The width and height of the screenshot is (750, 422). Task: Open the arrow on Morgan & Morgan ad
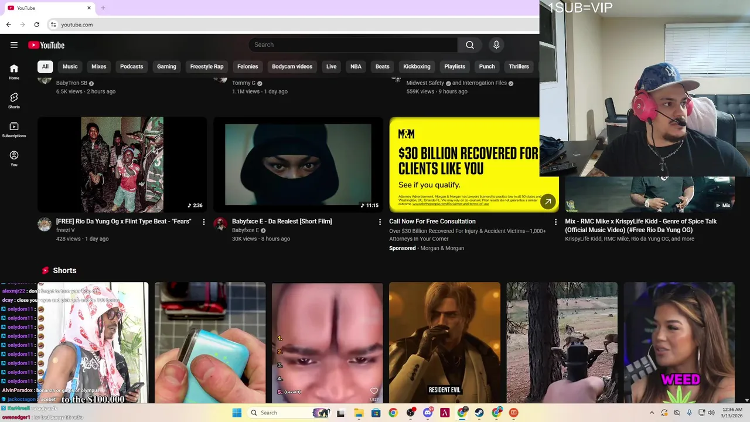tap(548, 202)
